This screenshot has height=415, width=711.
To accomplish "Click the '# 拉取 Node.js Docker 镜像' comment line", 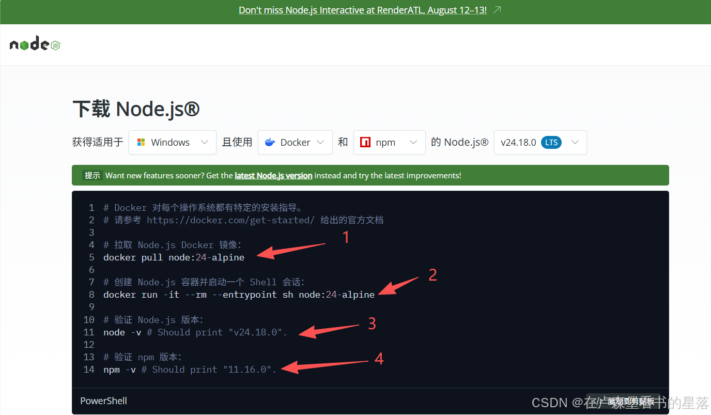I will pos(173,245).
